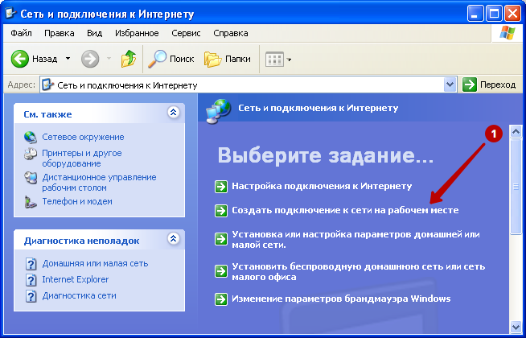Click the printers and hardware icon
This screenshot has width=526, height=338.
pyautogui.click(x=31, y=154)
